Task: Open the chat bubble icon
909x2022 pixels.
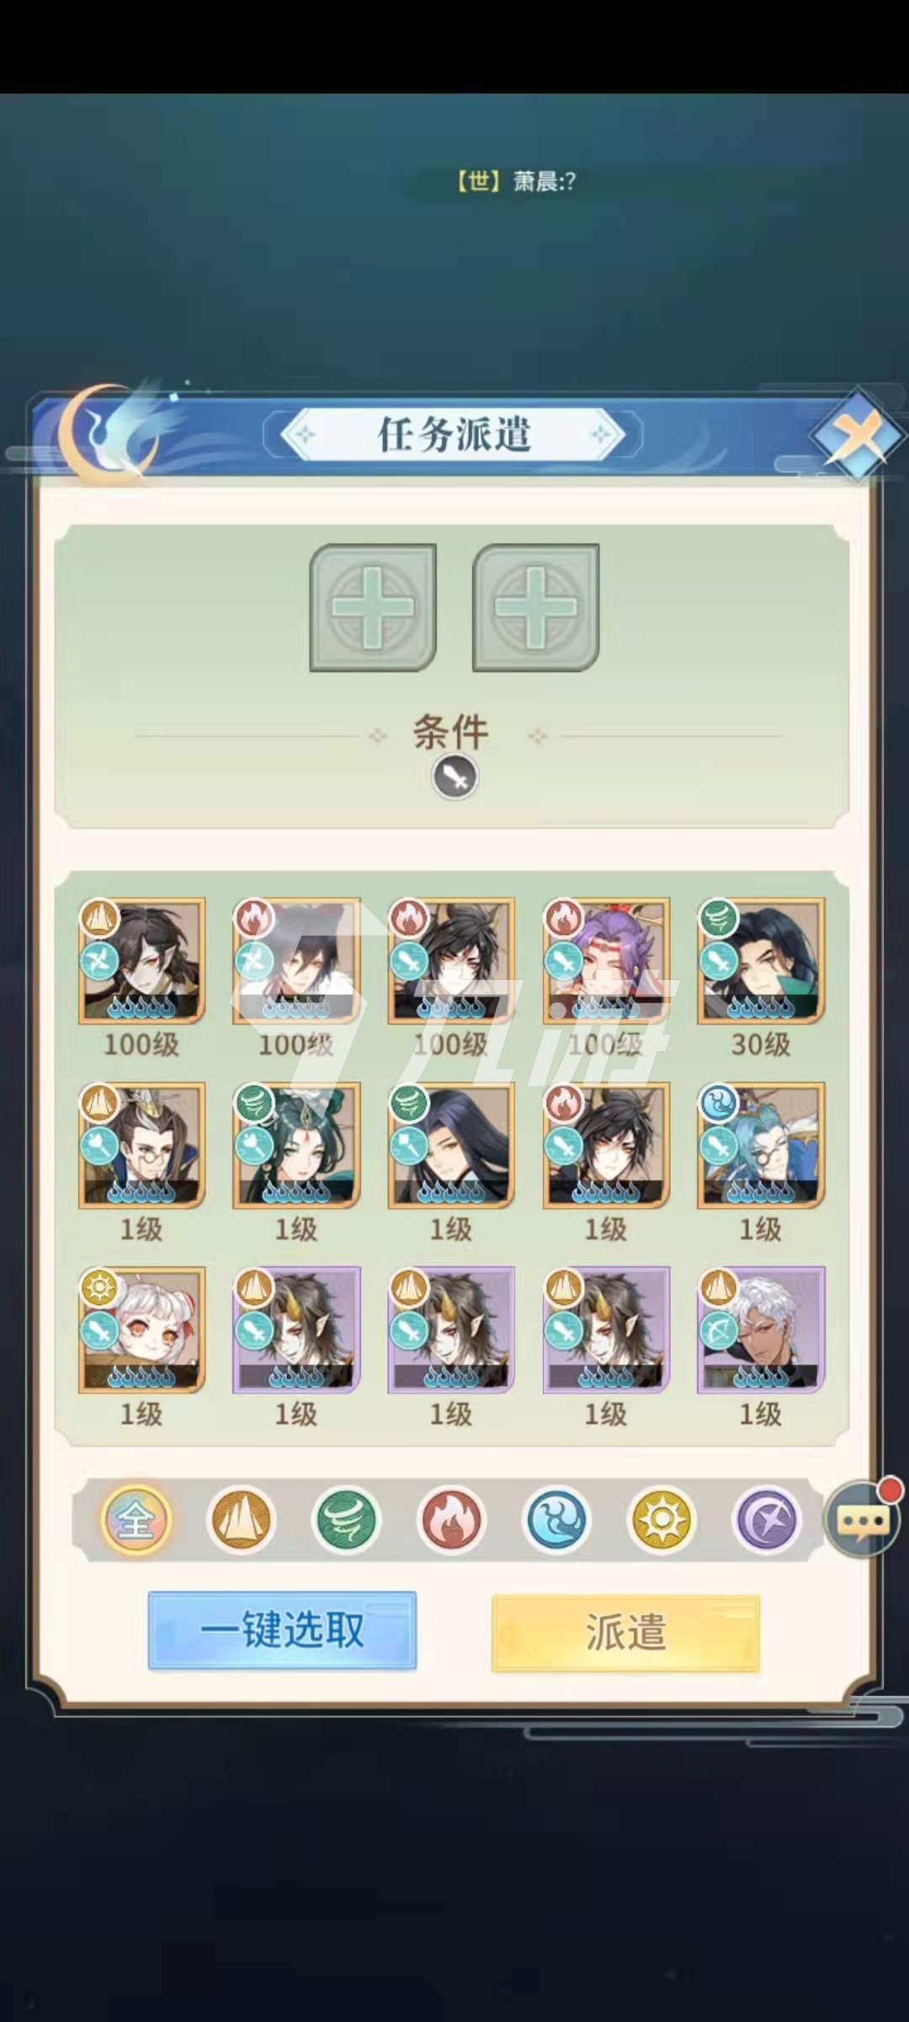Action: (862, 1518)
